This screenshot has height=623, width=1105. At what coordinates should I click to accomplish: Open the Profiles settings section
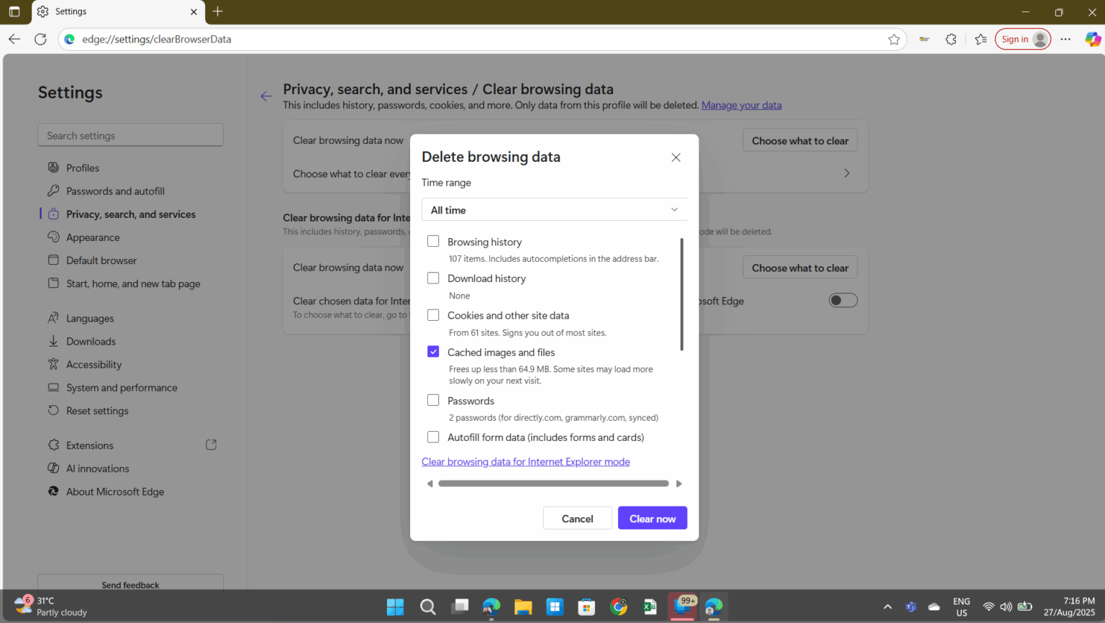[82, 167]
